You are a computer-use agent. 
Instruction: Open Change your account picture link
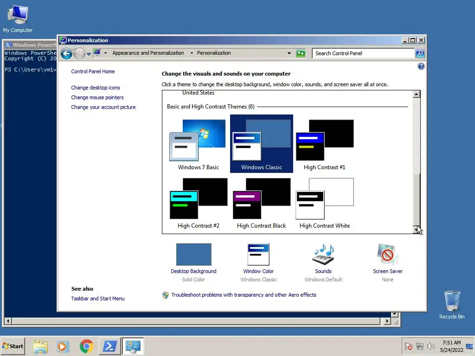[103, 107]
